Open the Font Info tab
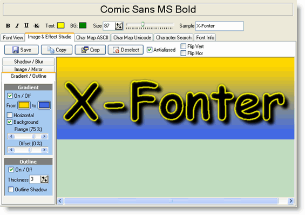The image size is (305, 215). (205, 37)
